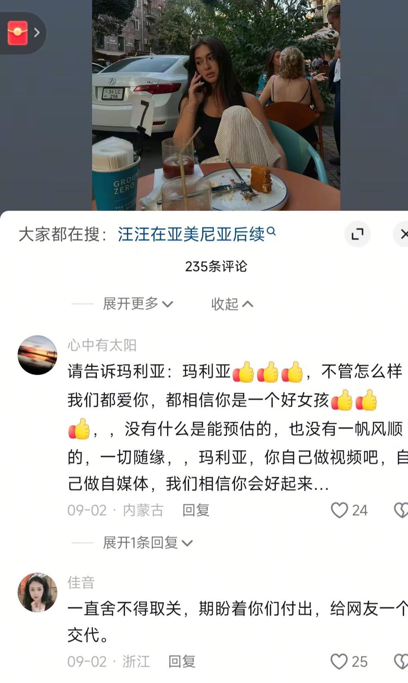The image size is (408, 683).
Task: Open 佳音's profile avatar
Action: coord(38,592)
